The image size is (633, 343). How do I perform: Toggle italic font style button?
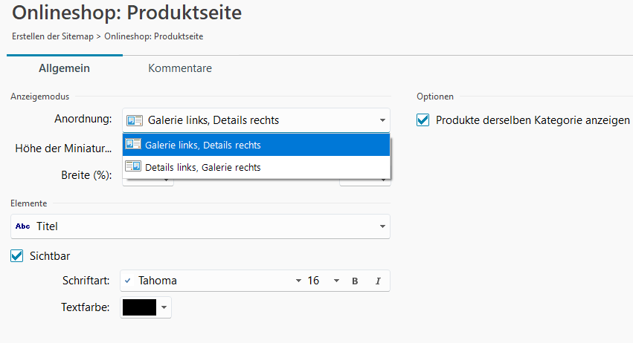click(378, 281)
